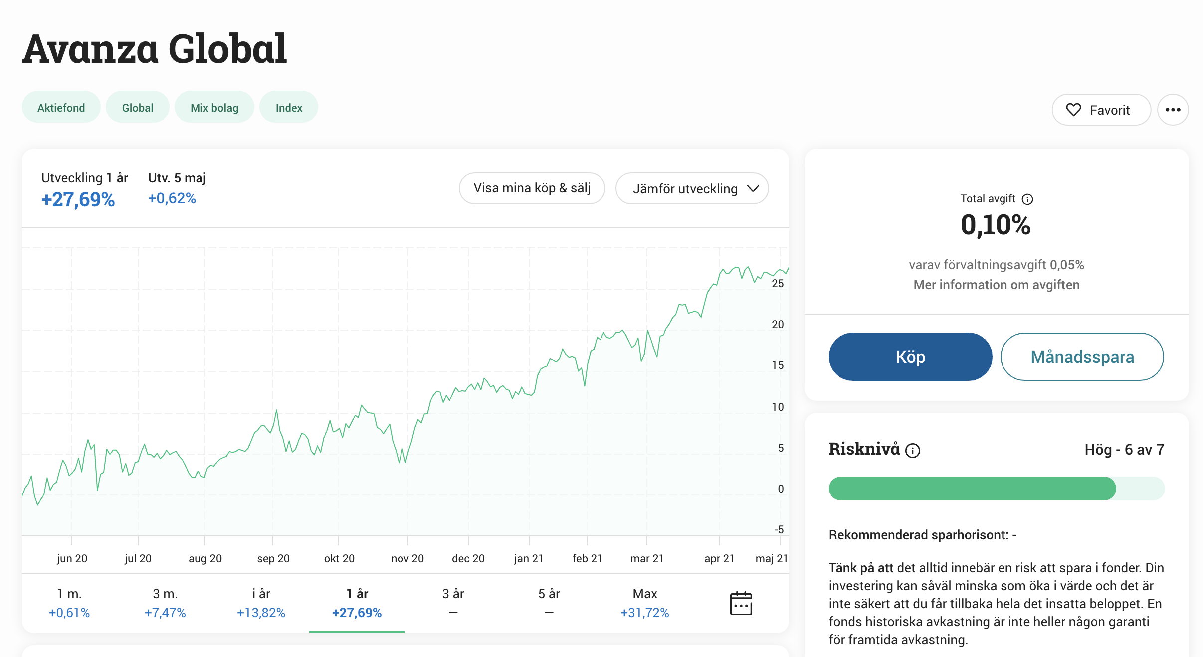Open the three-dot more options menu

[1173, 110]
